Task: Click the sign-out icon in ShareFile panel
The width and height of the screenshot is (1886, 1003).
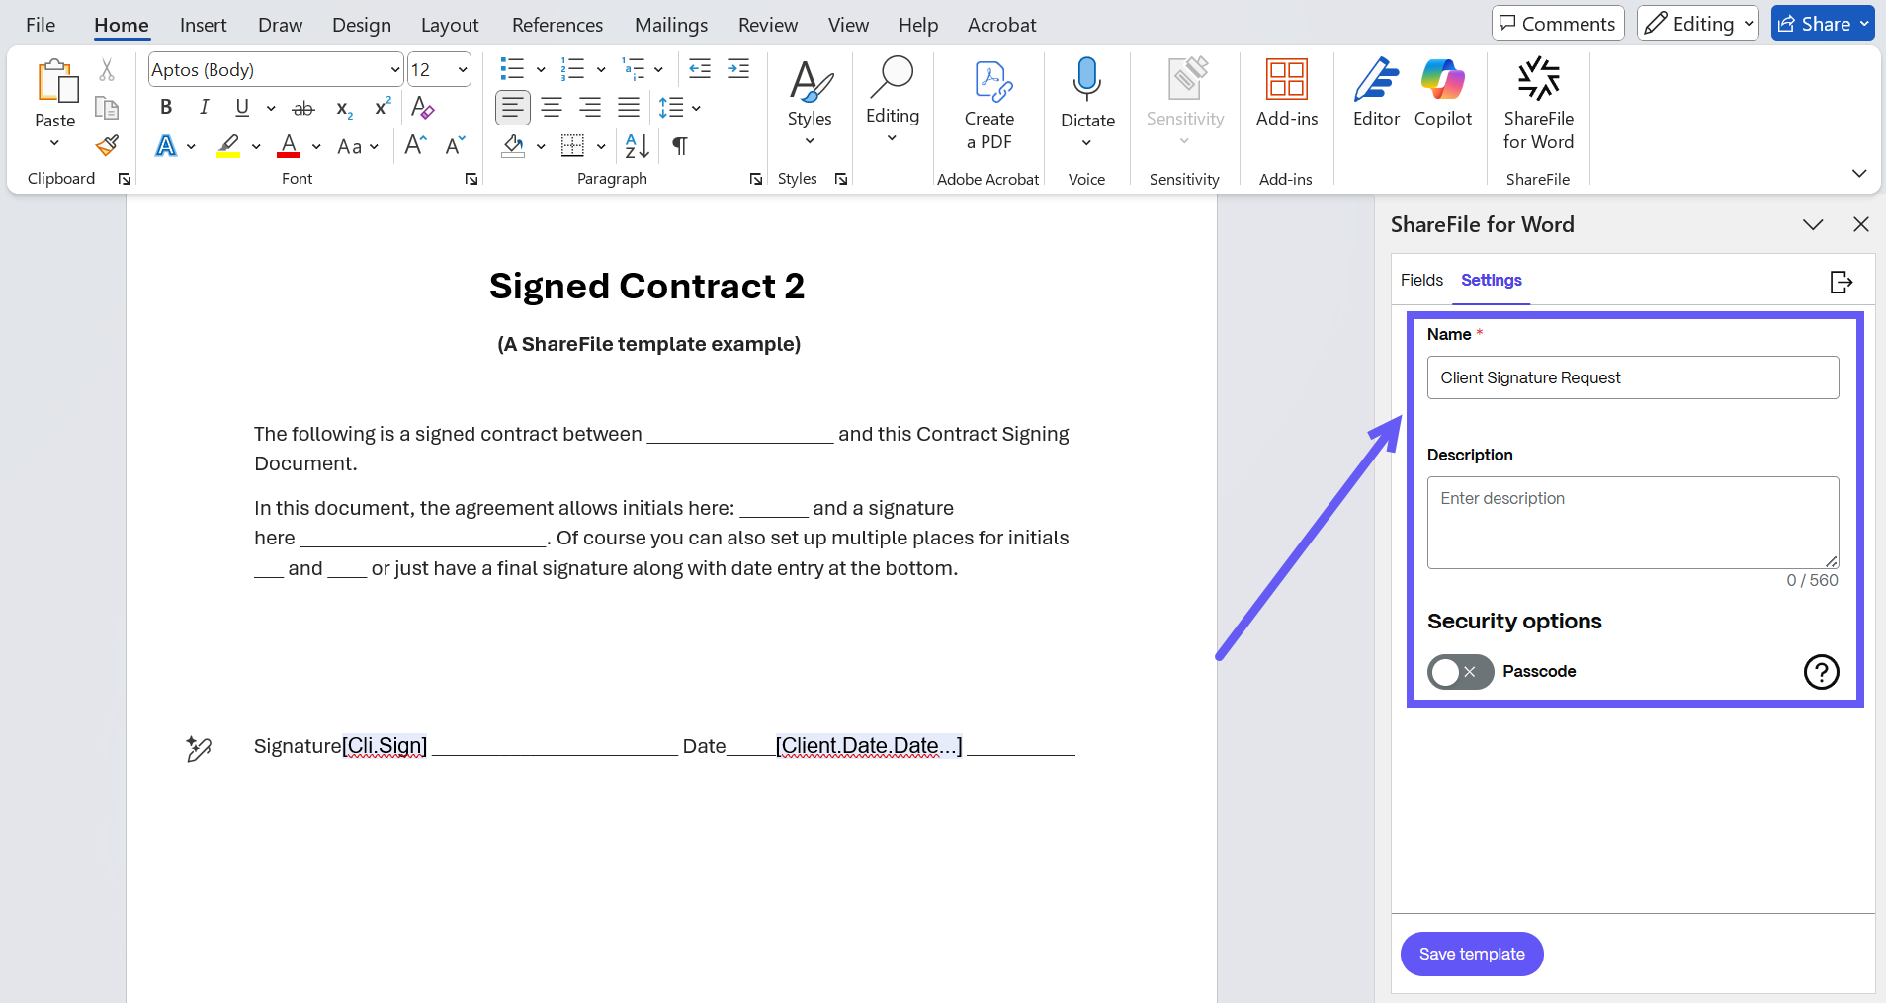Action: point(1841,282)
